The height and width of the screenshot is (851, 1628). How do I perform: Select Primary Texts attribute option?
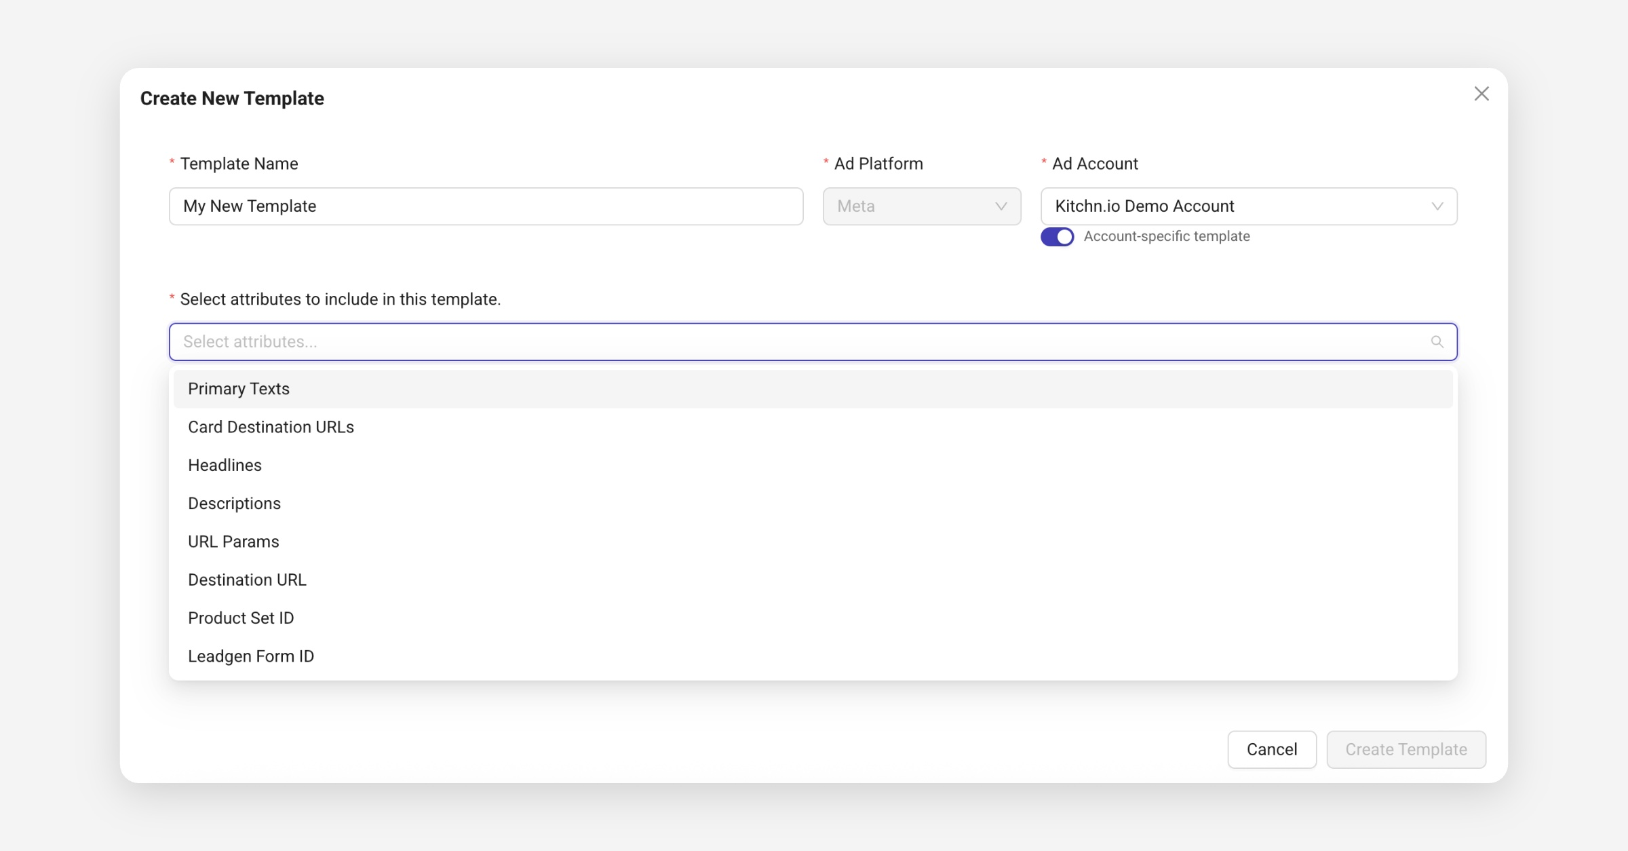[239, 389]
